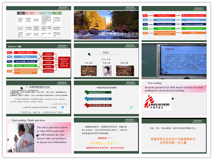Click the '秦汉至隋唐时期的法律与教化' item
This screenshot has width=213, height=160.
[x=100, y=99]
